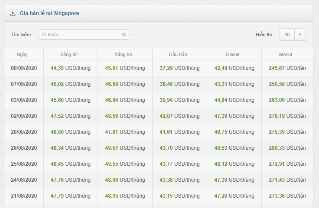This screenshot has width=319, height=208.
Task: Select the 21/08/2020 date row
Action: 159,196
